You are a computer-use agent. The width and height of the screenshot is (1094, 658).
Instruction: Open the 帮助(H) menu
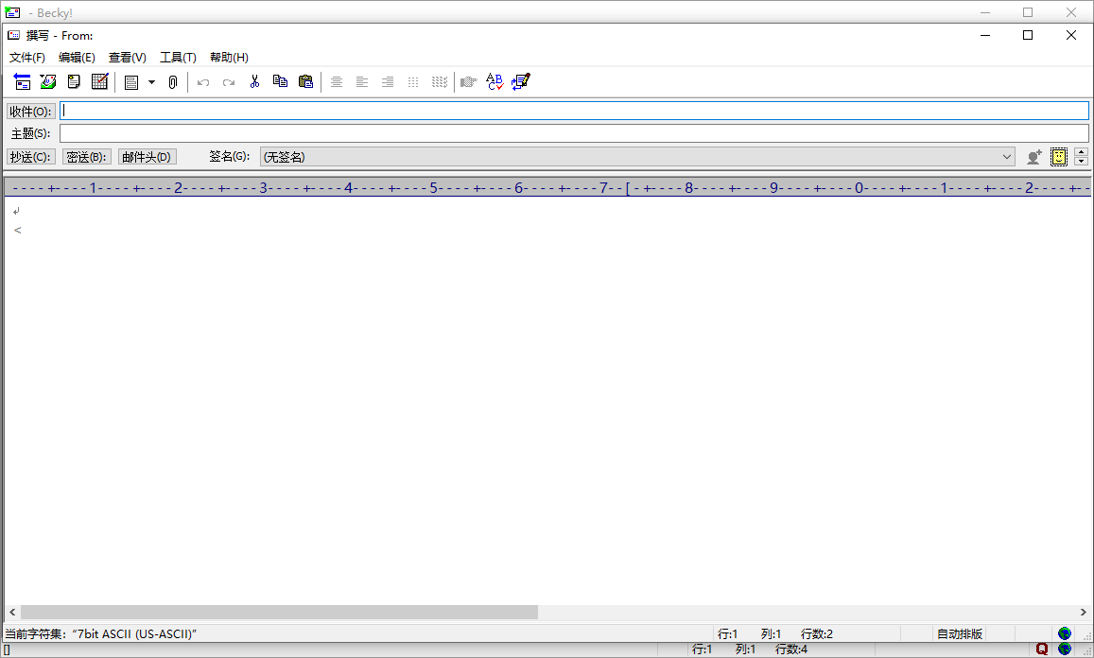coord(229,58)
